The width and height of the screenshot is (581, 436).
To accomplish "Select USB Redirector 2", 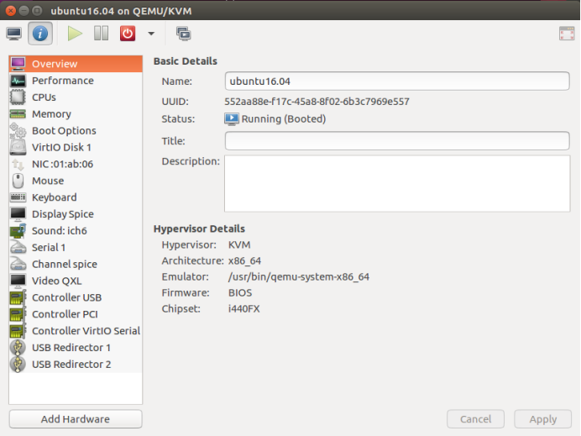I will click(76, 364).
